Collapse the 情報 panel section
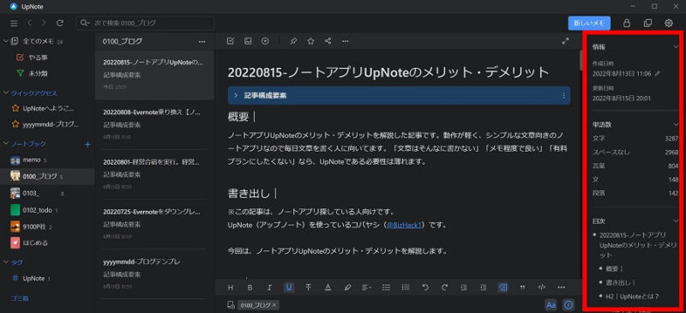The height and width of the screenshot is (313, 686). pos(676,46)
